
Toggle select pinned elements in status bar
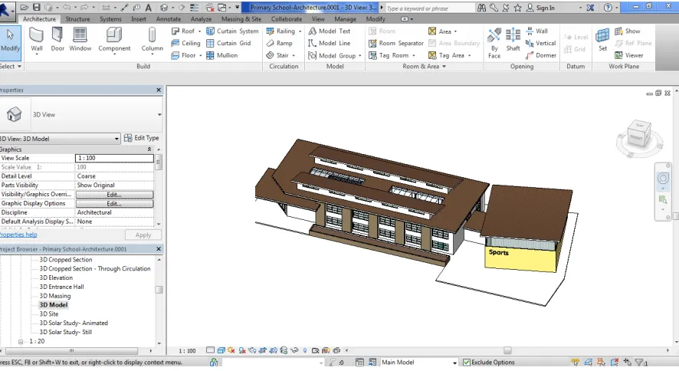coord(601,362)
